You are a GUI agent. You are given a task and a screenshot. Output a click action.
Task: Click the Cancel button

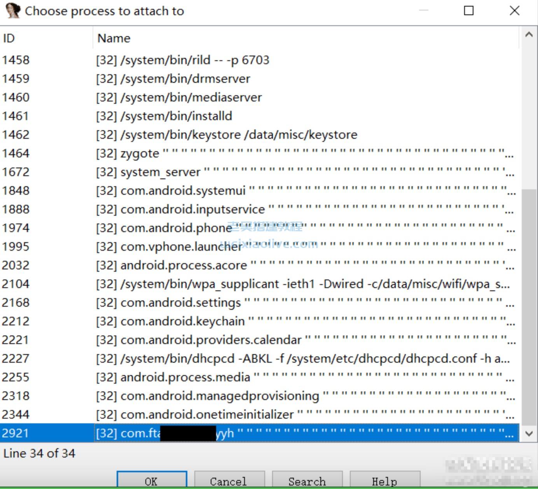(x=229, y=481)
